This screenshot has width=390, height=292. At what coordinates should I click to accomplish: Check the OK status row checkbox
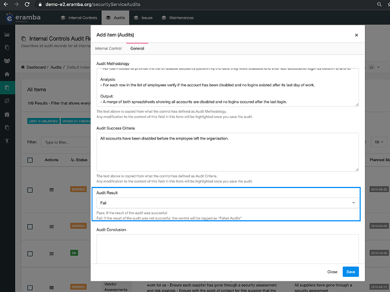pos(30,253)
